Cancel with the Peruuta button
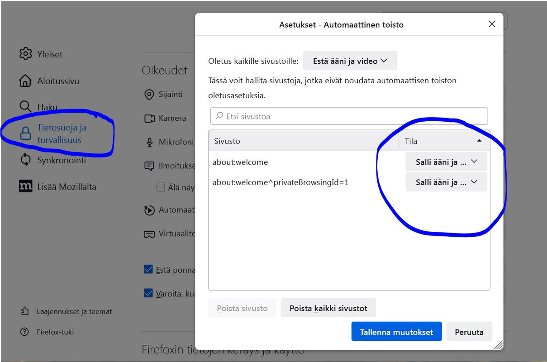The image size is (547, 362). point(469,332)
